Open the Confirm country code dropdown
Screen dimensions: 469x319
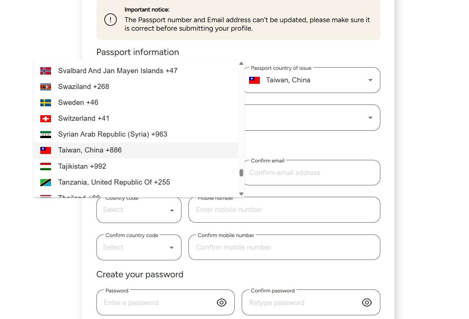tap(139, 247)
